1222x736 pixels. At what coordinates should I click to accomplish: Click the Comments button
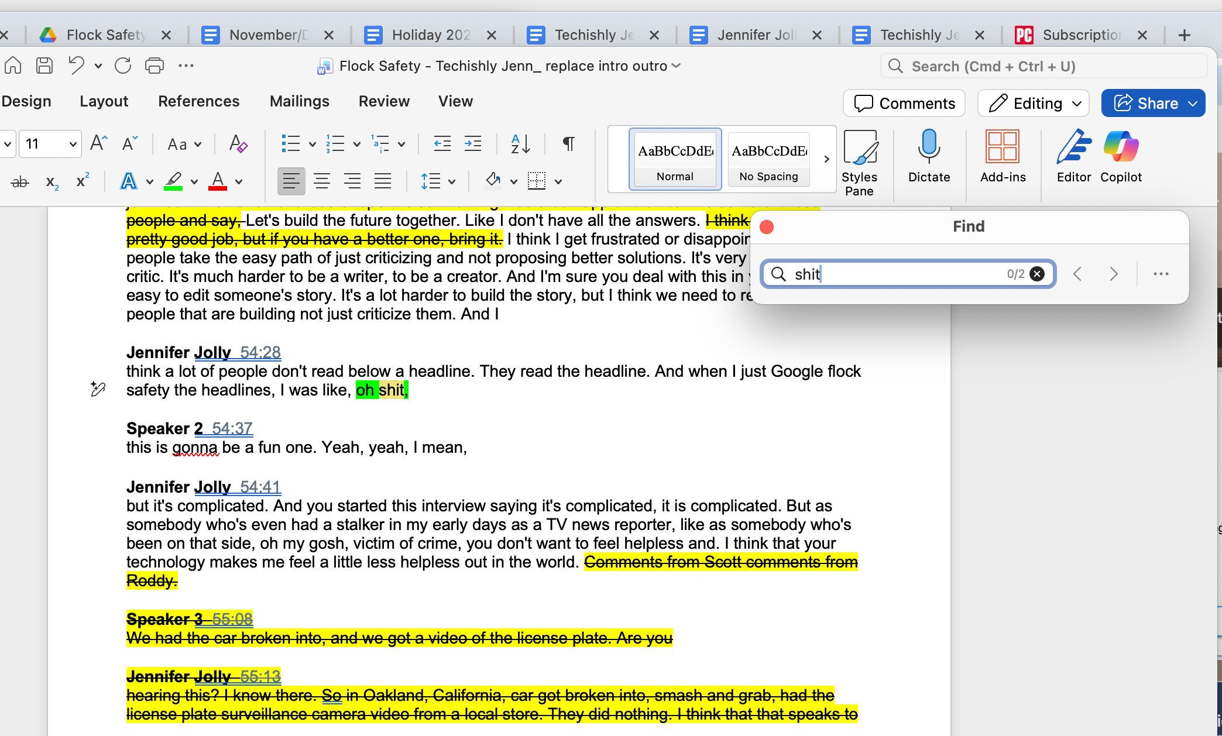pyautogui.click(x=904, y=104)
